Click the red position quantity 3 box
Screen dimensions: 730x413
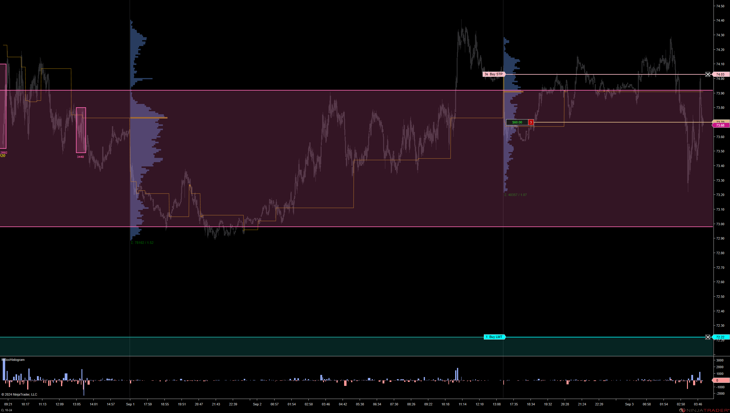click(x=531, y=122)
